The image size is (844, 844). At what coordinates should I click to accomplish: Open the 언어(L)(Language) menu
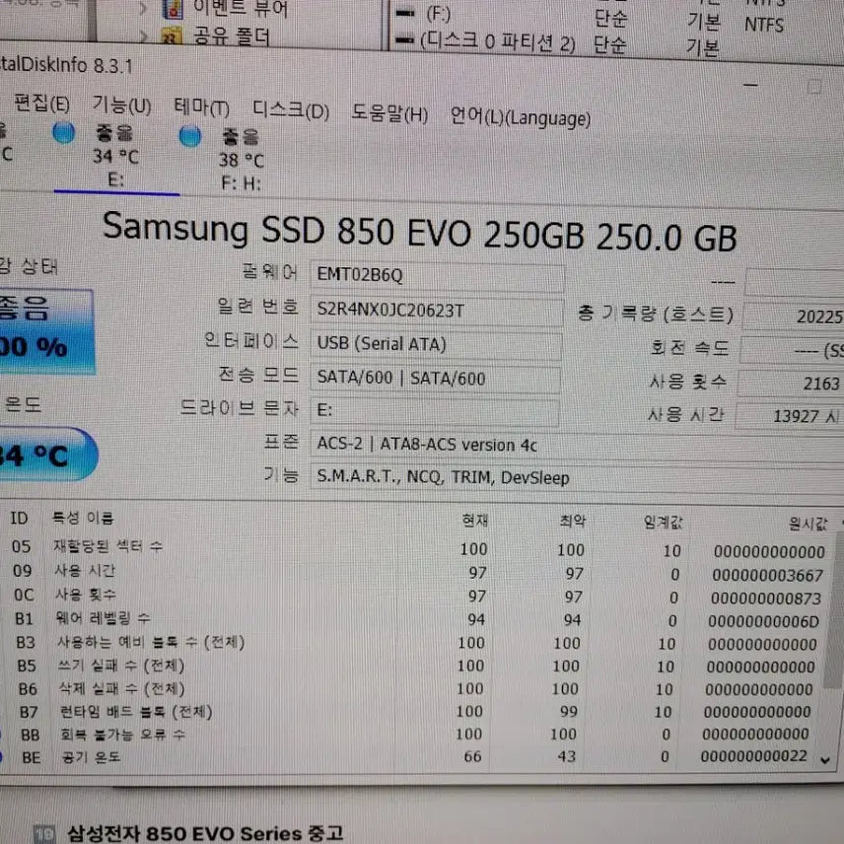click(520, 116)
